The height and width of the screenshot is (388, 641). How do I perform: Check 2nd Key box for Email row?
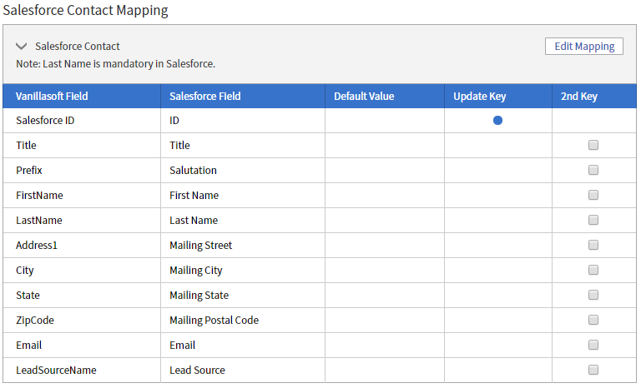coord(593,345)
